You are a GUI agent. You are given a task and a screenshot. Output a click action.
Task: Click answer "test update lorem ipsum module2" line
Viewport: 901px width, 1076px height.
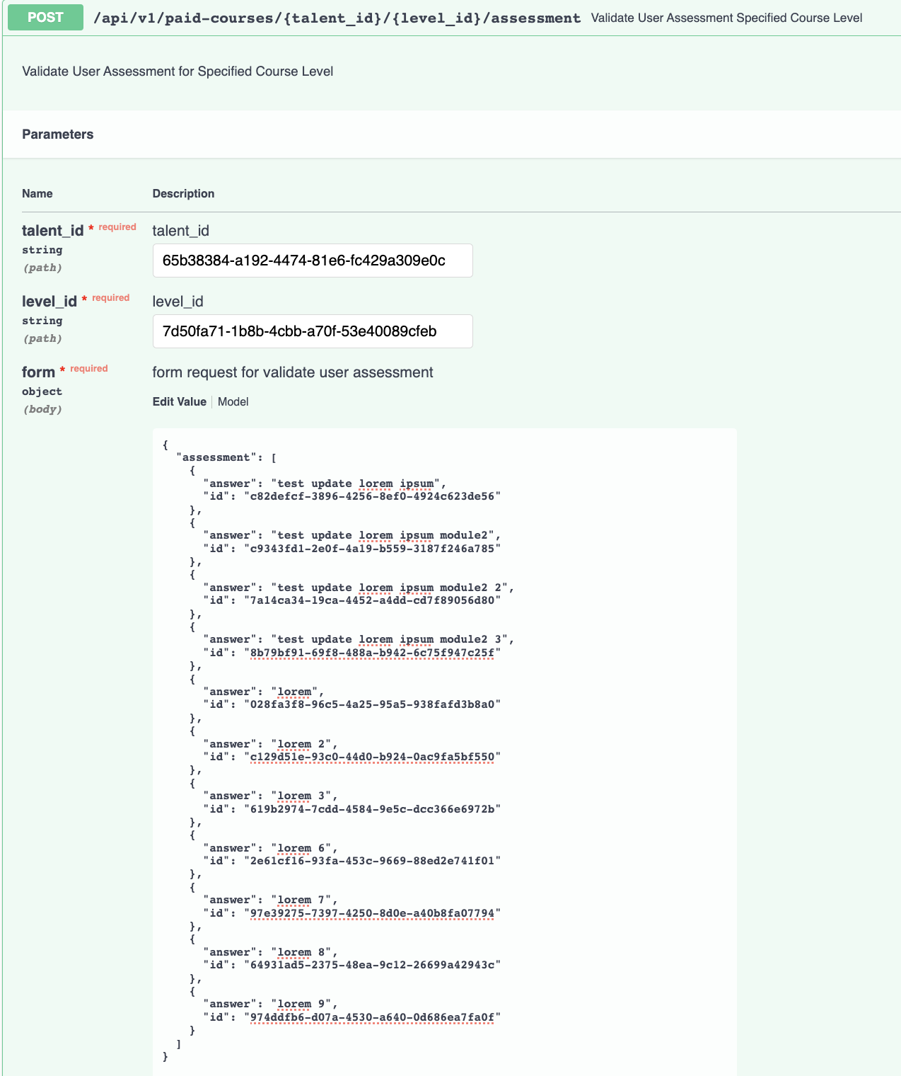point(352,535)
